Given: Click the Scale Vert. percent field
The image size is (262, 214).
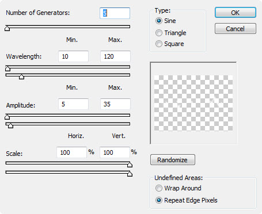Looking at the screenshot, I should pos(115,152).
